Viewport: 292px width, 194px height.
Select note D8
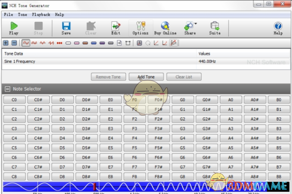63,177
